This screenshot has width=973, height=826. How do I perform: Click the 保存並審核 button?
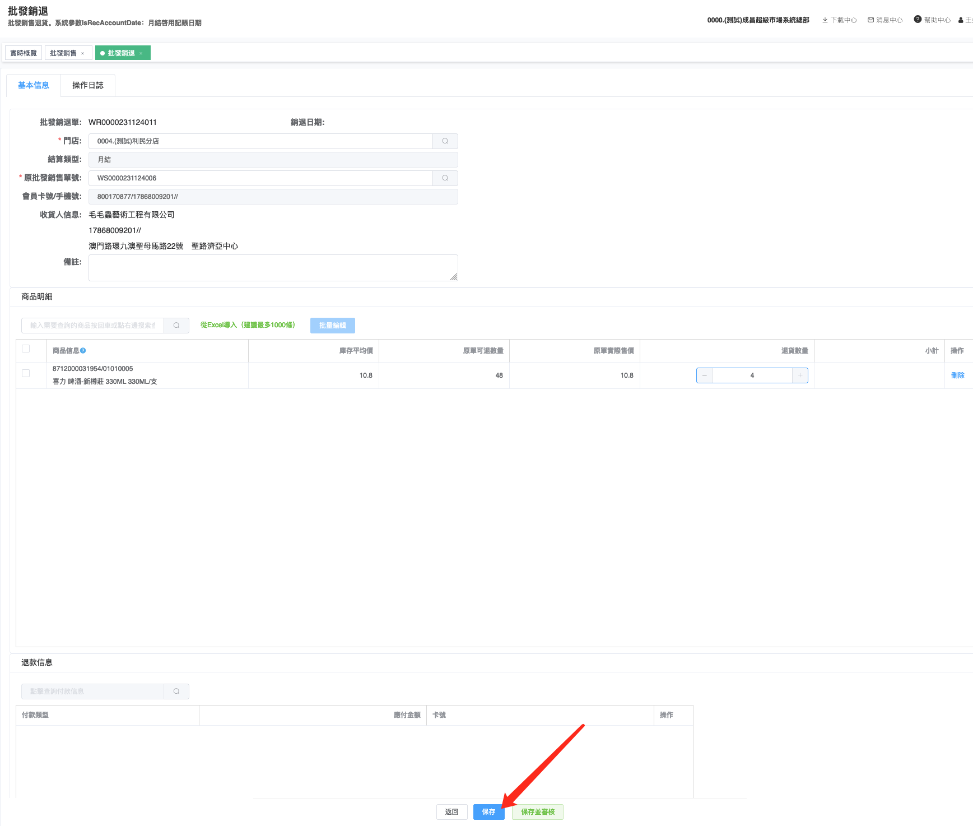point(537,812)
